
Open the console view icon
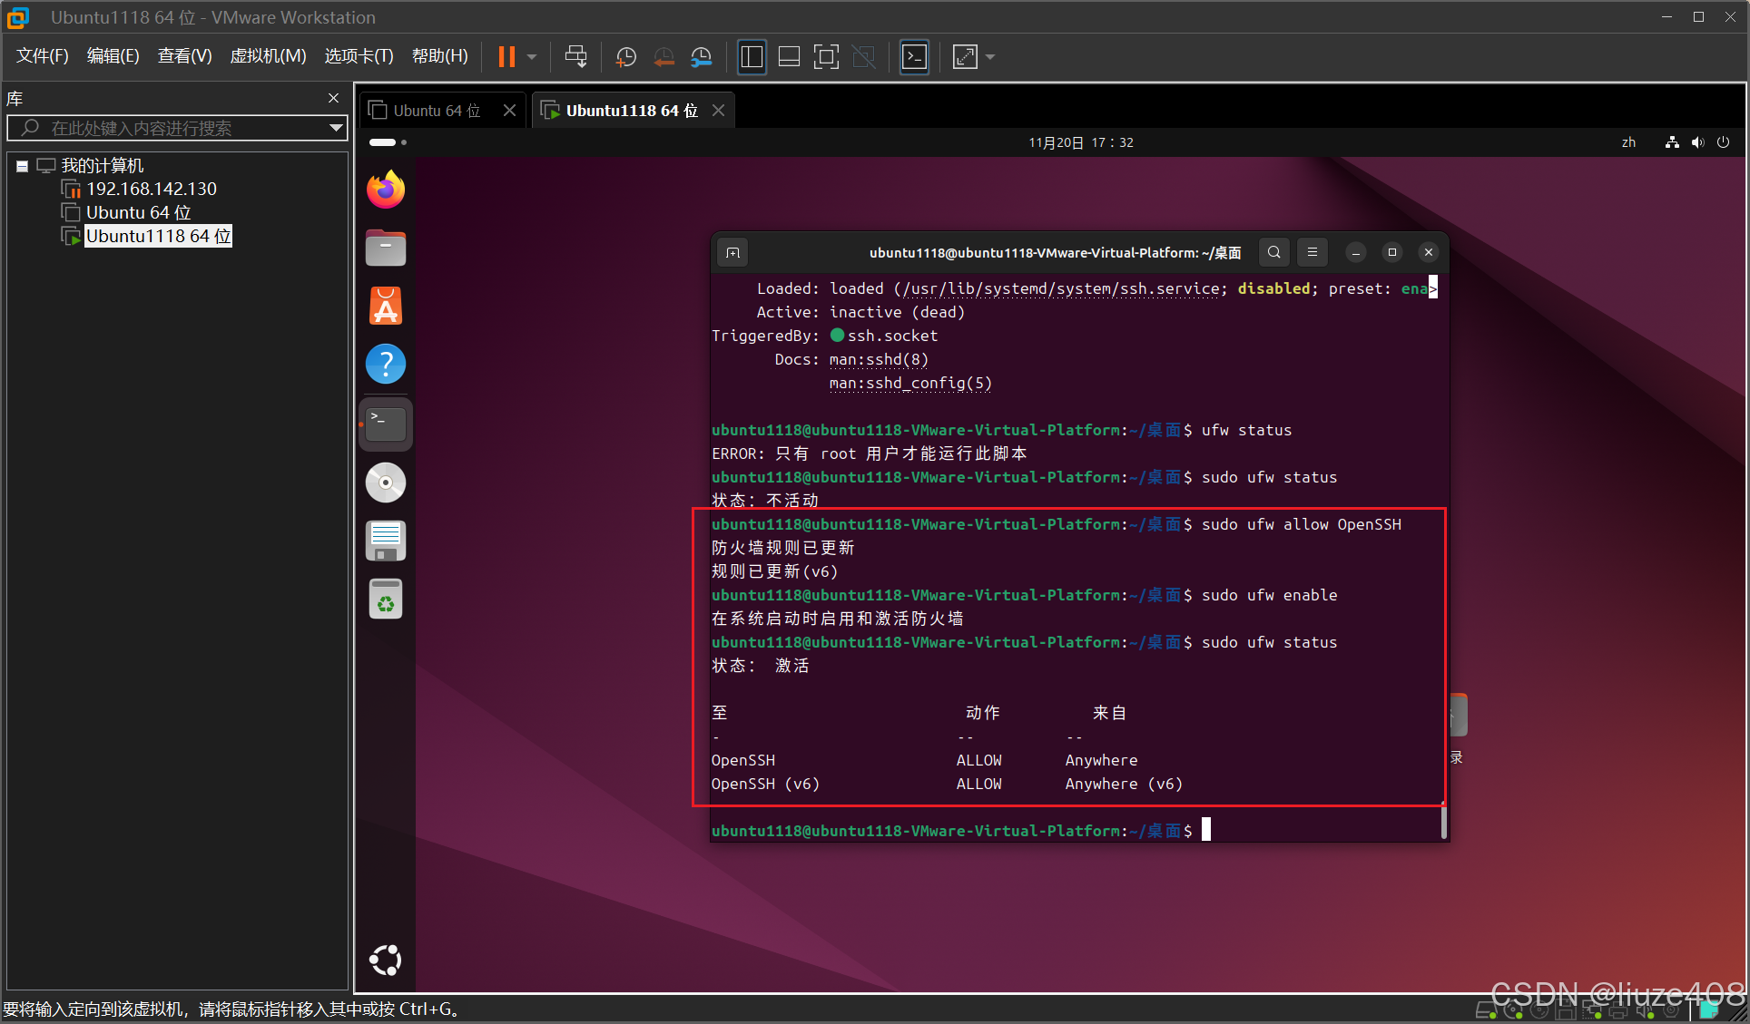(x=914, y=57)
